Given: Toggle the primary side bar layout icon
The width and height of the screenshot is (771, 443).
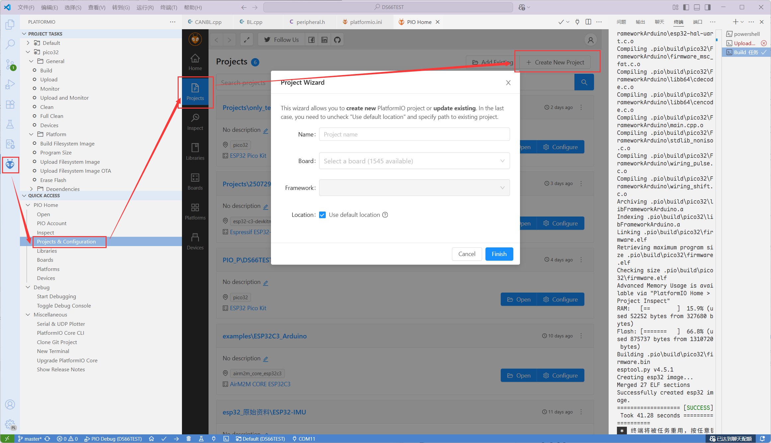Looking at the screenshot, I should (686, 7).
